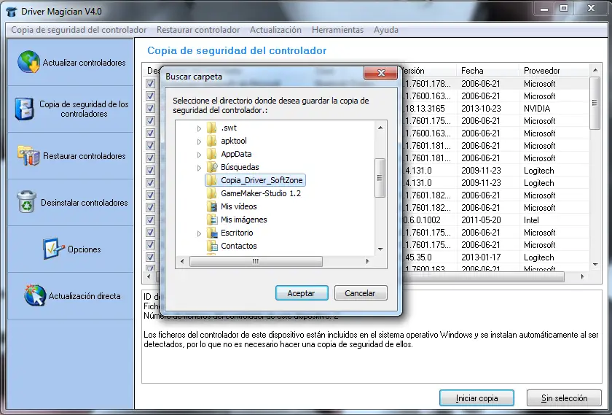612x415 pixels.
Task: Click the 2011-05-20 date cell
Action: pos(481,220)
